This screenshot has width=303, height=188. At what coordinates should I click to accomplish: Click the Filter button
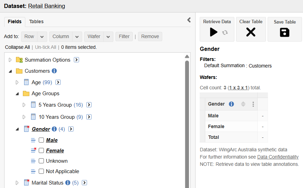tap(124, 37)
